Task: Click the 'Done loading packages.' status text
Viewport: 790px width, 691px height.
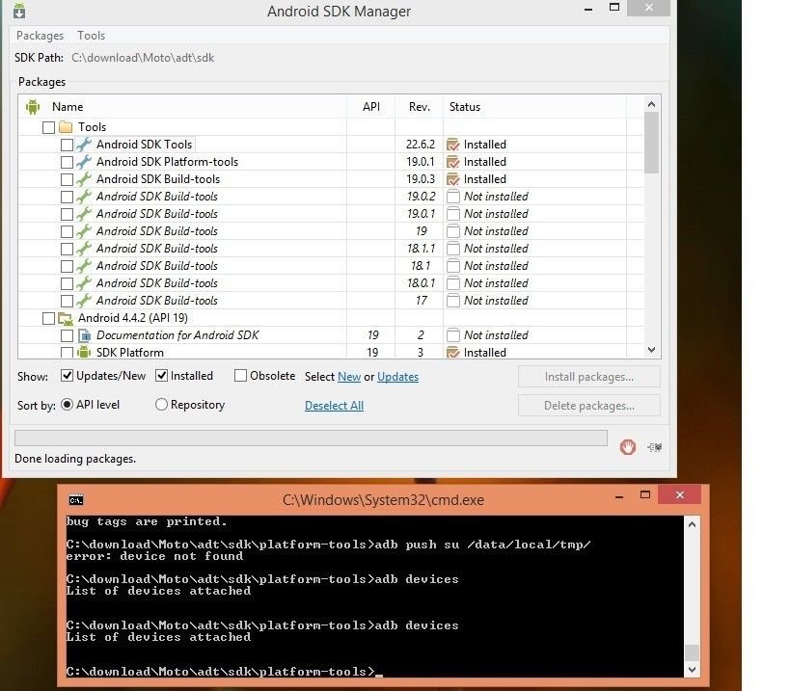Action: (x=75, y=459)
